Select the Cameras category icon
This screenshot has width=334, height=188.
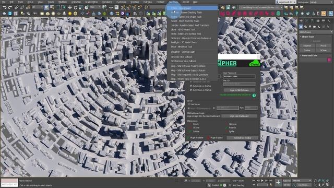click(314, 27)
